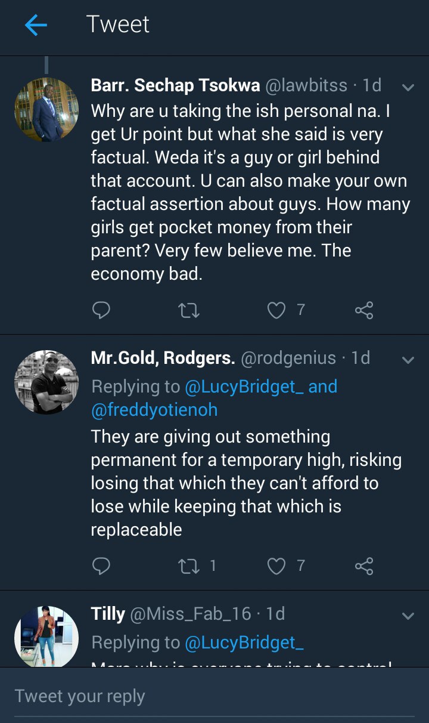Image resolution: width=429 pixels, height=723 pixels.
Task: Open options chevron on Rodgers' tweet
Action: pos(408,360)
